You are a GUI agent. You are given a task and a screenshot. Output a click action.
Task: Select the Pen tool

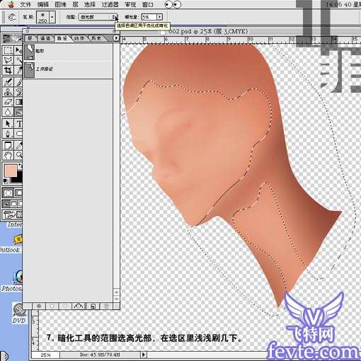[8, 134]
